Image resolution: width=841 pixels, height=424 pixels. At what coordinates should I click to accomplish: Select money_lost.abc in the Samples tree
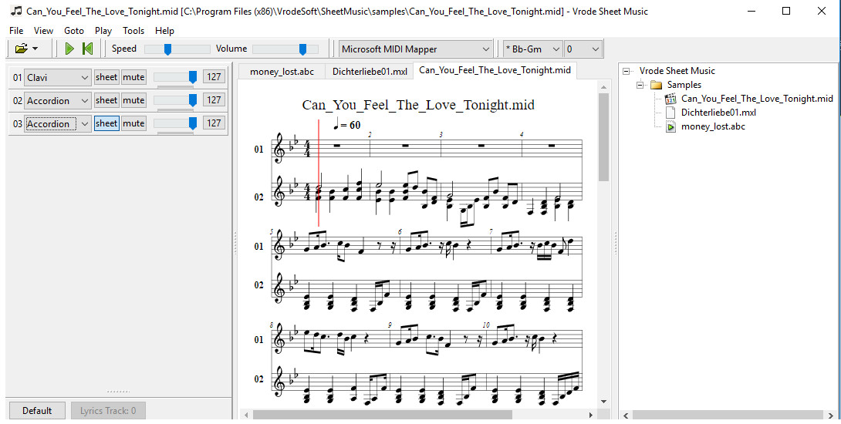pyautogui.click(x=713, y=126)
